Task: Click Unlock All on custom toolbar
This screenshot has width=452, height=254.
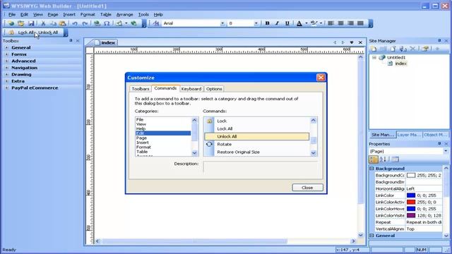Action: [x=48, y=32]
